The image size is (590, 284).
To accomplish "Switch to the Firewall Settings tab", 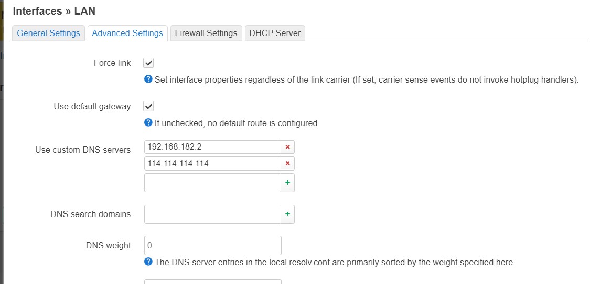I will pos(206,33).
